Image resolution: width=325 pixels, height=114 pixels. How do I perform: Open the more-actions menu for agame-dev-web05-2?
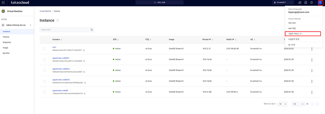pyautogui.click(x=312, y=71)
